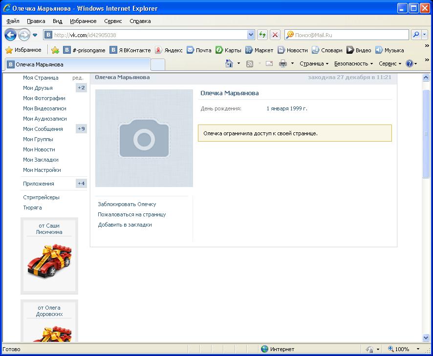This screenshot has height=356, width=433.
Task: Click the Print icon in command bar
Action: click(x=282, y=63)
